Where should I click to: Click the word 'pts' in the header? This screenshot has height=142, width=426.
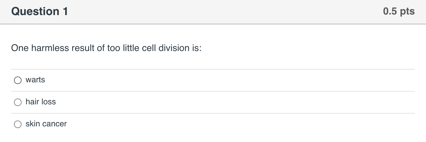[407, 12]
